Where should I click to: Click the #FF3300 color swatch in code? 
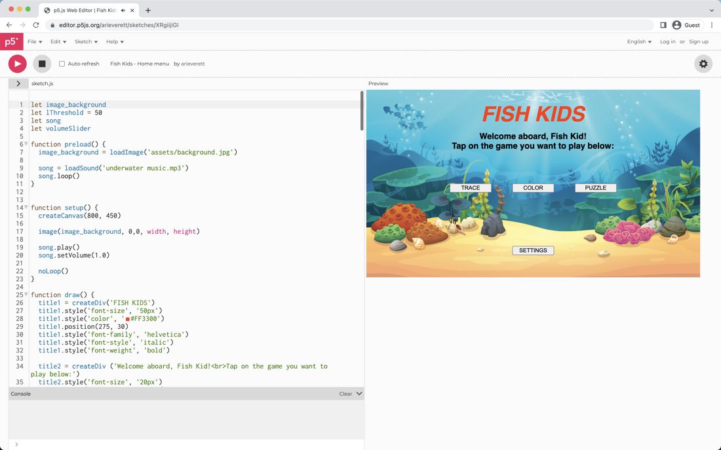click(x=127, y=319)
